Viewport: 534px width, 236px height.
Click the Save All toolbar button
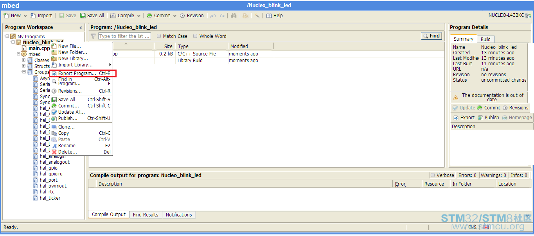(x=92, y=16)
